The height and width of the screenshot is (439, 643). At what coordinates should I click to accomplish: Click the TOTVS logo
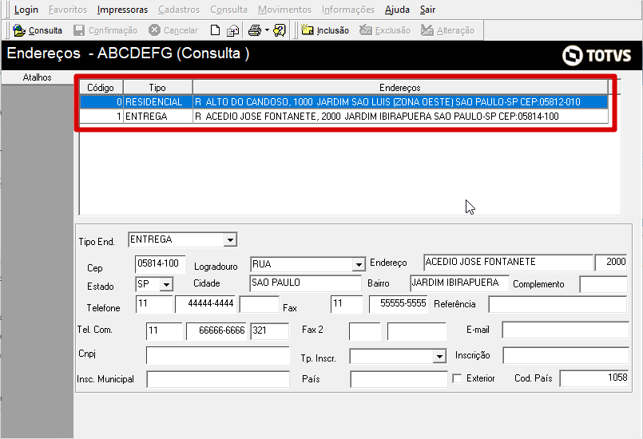pyautogui.click(x=596, y=55)
